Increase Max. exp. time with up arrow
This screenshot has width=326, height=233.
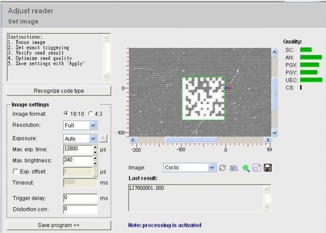point(95,147)
